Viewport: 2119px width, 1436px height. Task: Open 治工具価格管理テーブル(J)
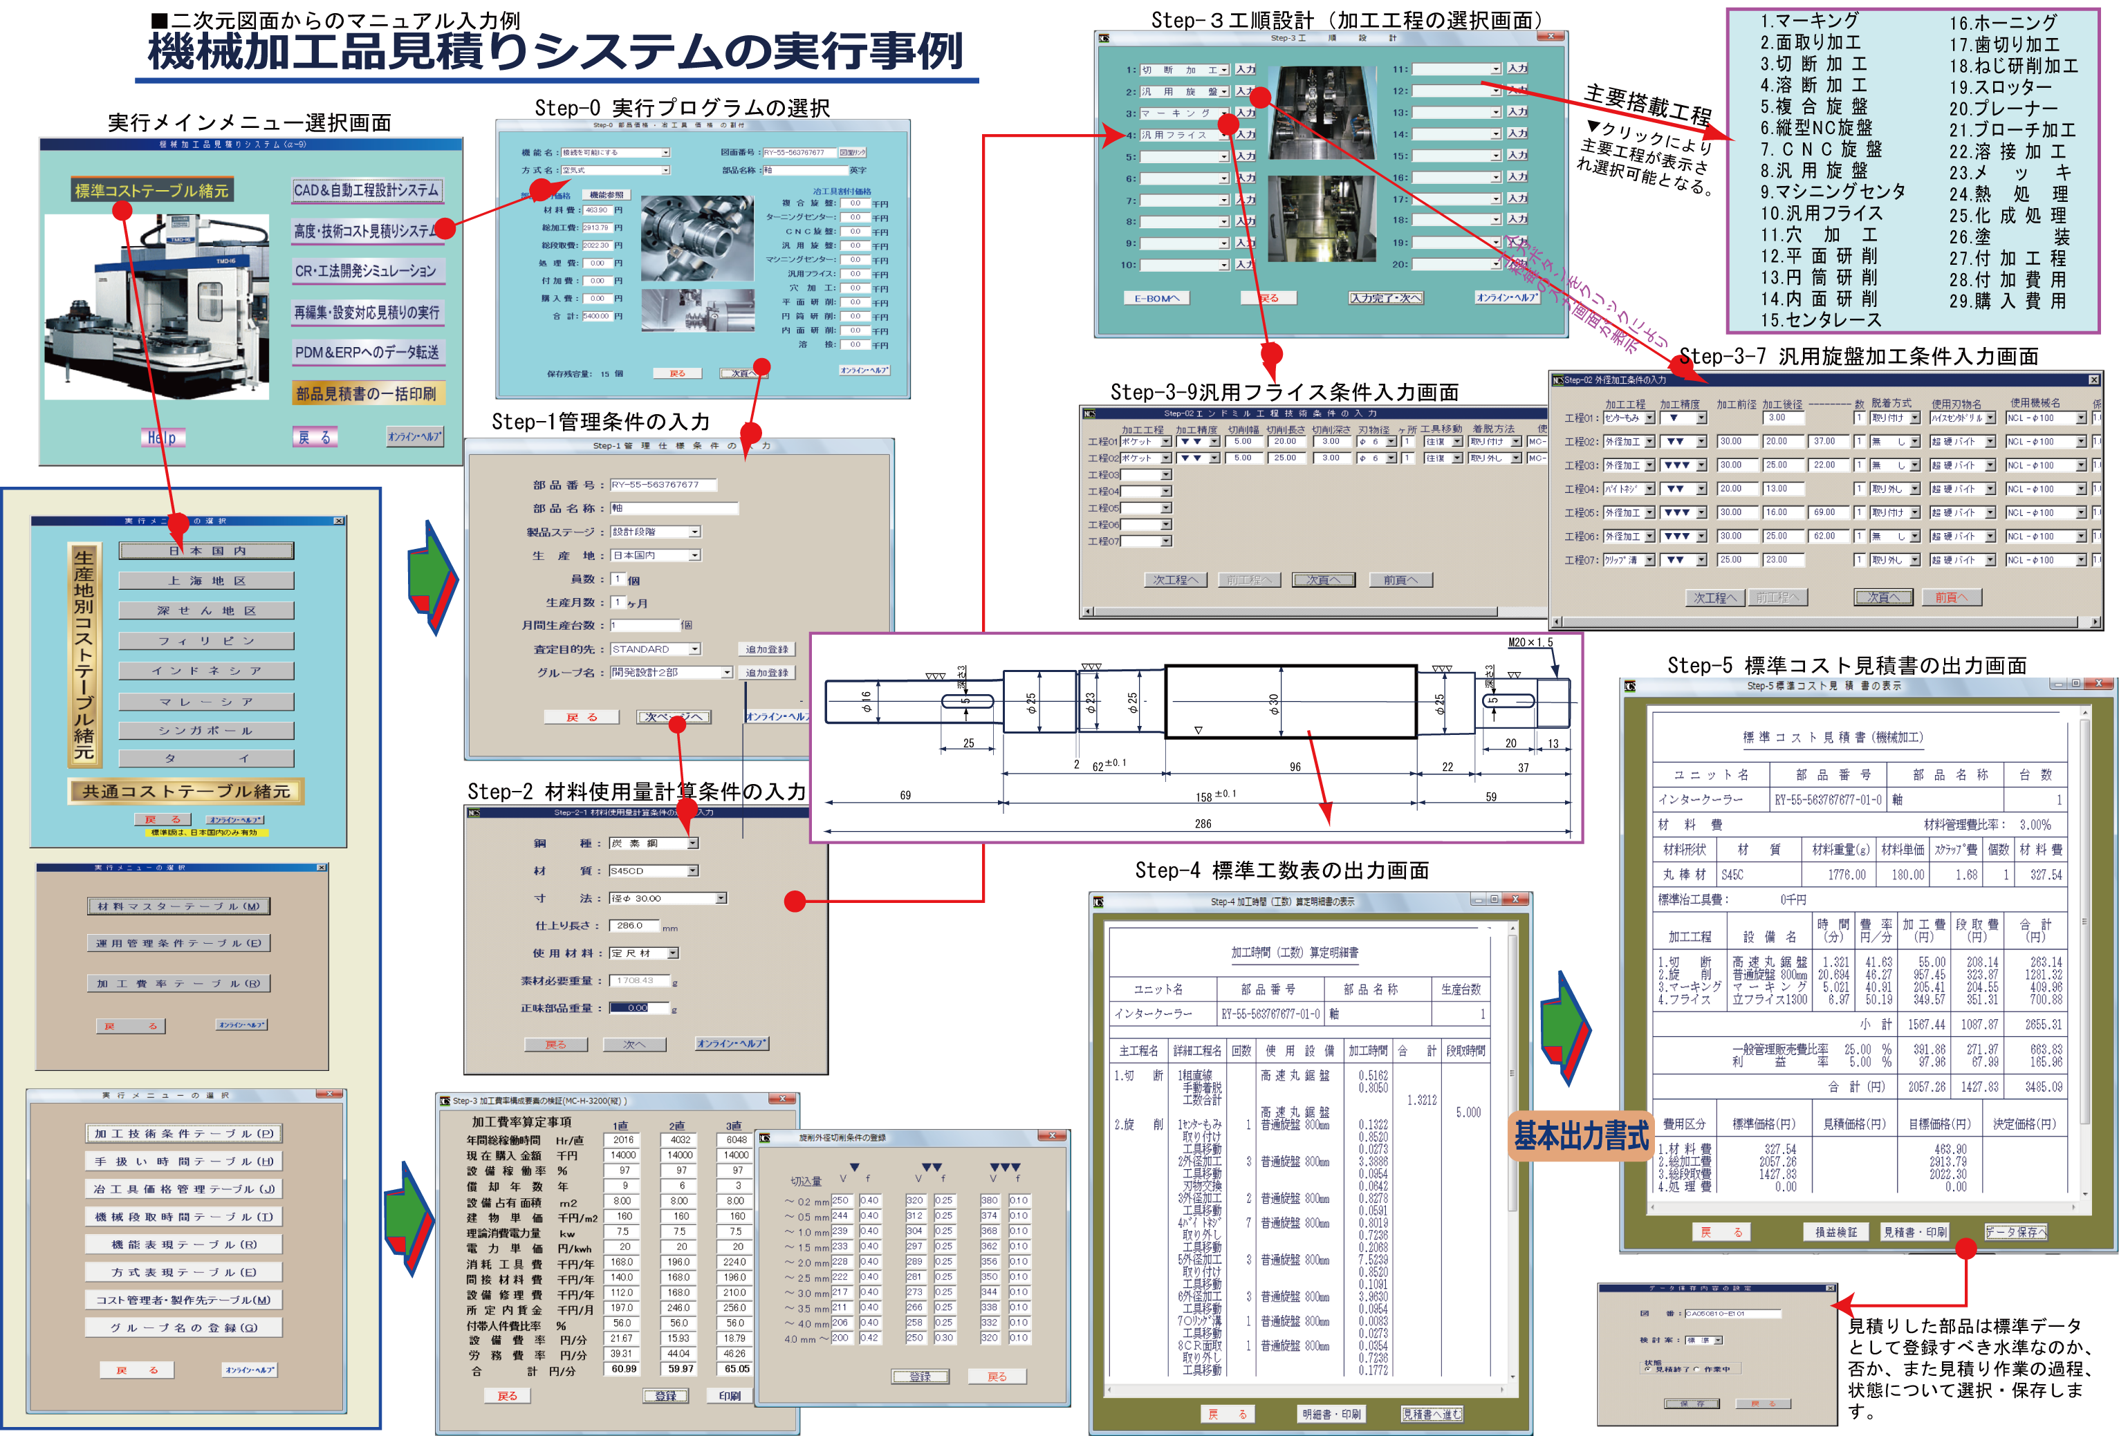pos(184,1189)
